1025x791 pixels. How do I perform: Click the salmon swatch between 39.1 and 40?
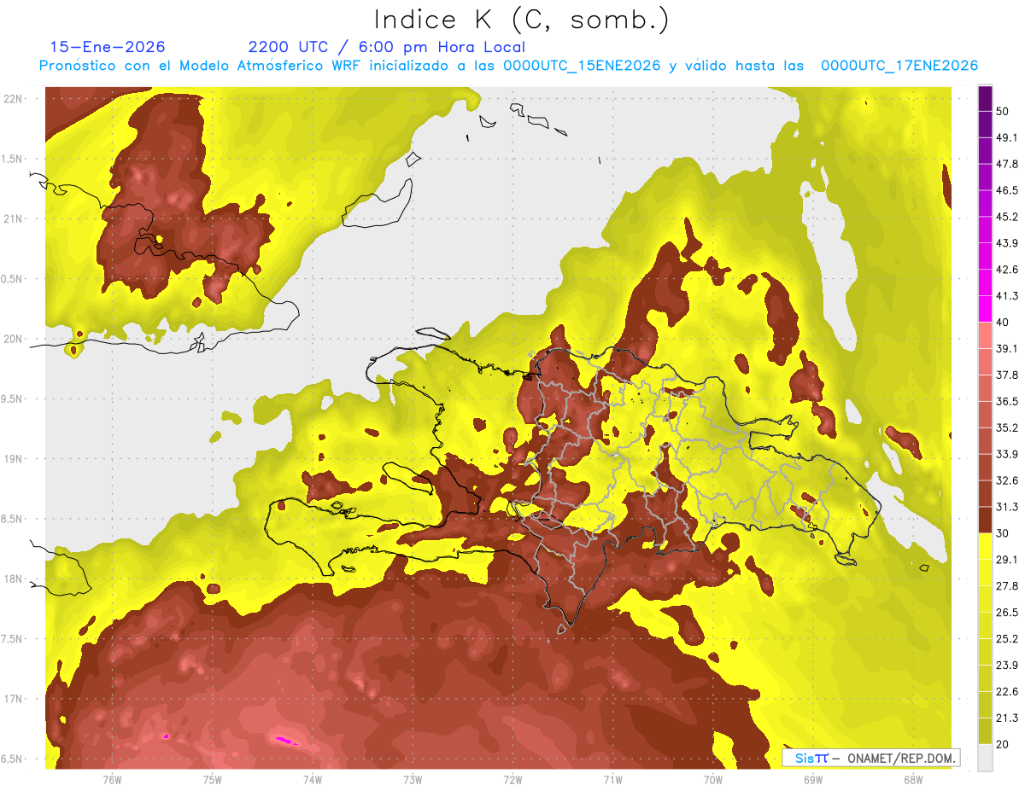click(x=985, y=335)
